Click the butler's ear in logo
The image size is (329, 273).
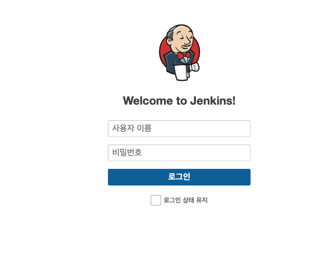170,41
